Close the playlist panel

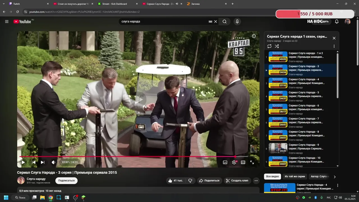[334, 38]
